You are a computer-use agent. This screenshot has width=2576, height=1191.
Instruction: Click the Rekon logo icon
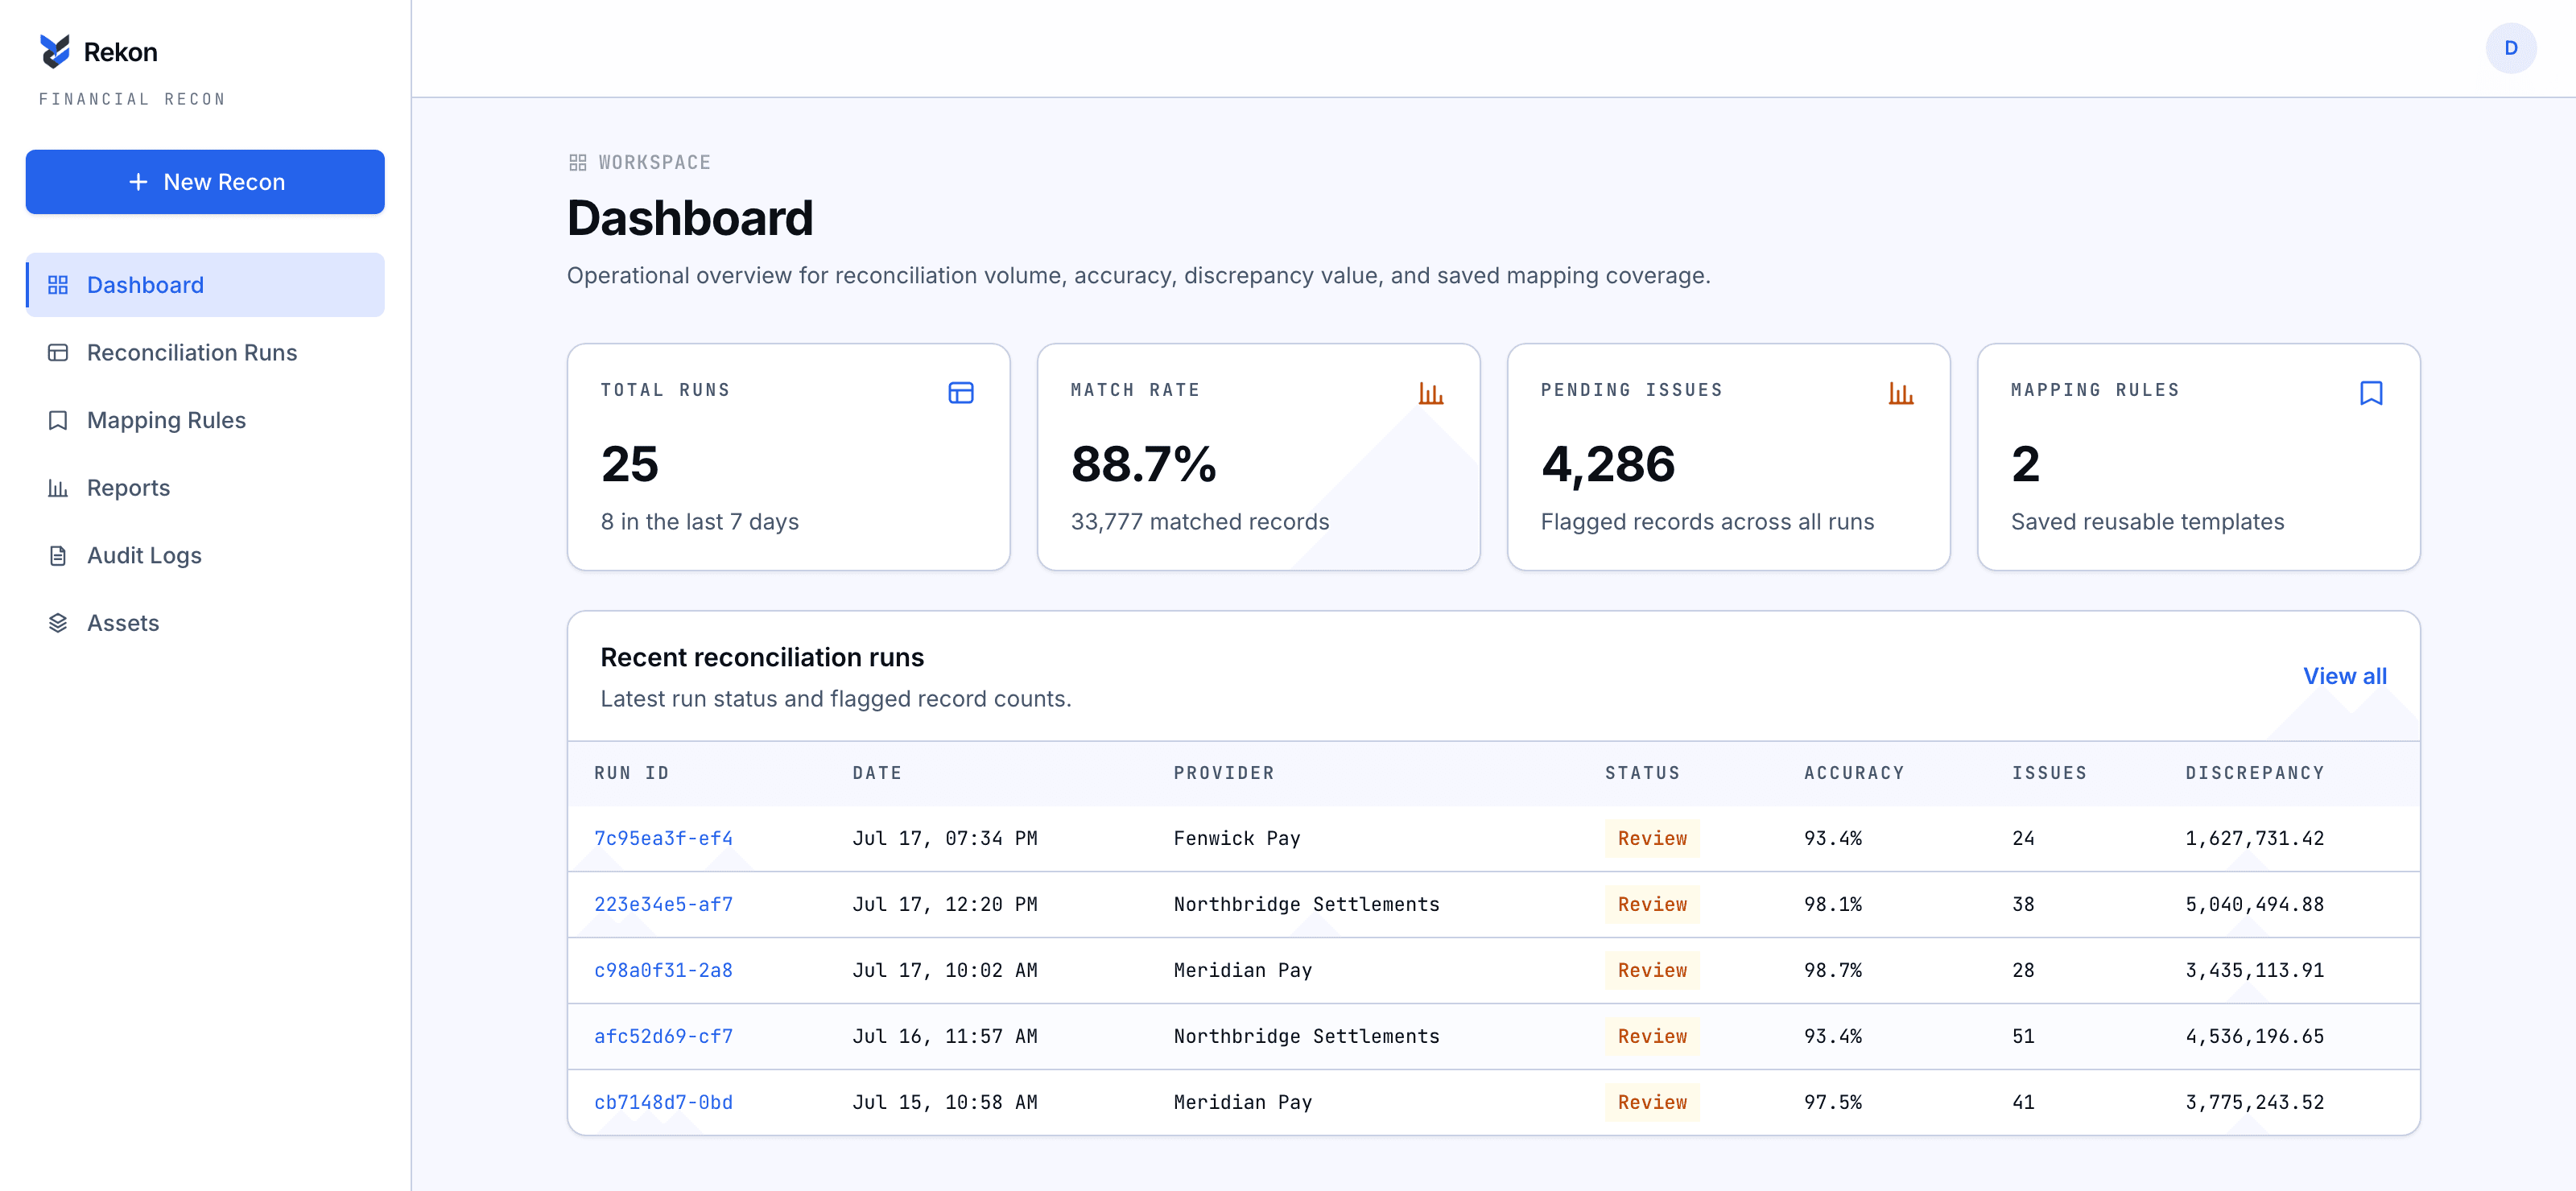pyautogui.click(x=55, y=51)
